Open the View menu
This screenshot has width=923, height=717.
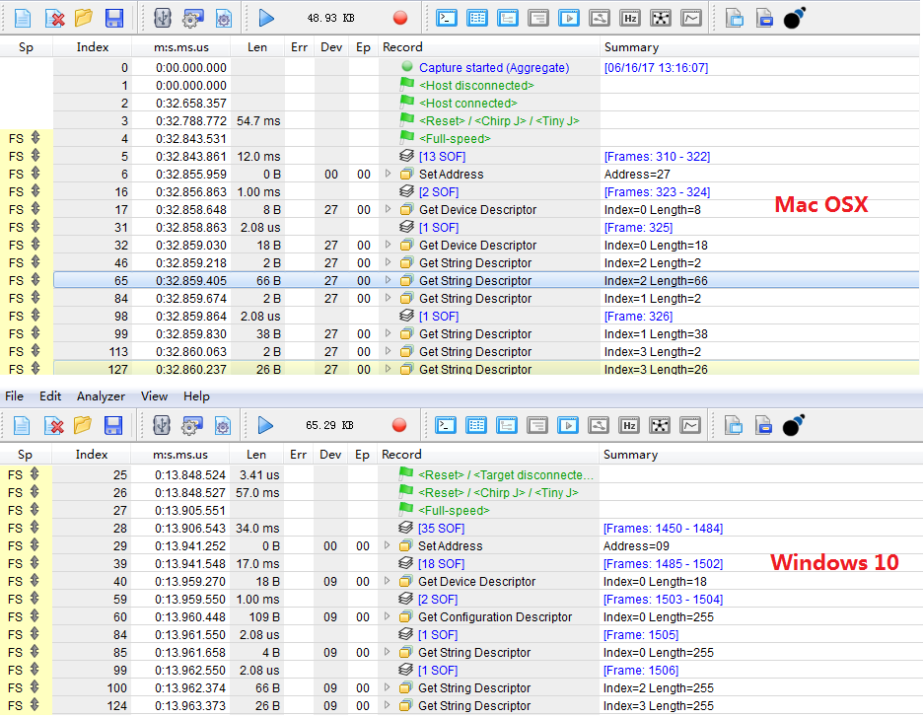tap(154, 396)
